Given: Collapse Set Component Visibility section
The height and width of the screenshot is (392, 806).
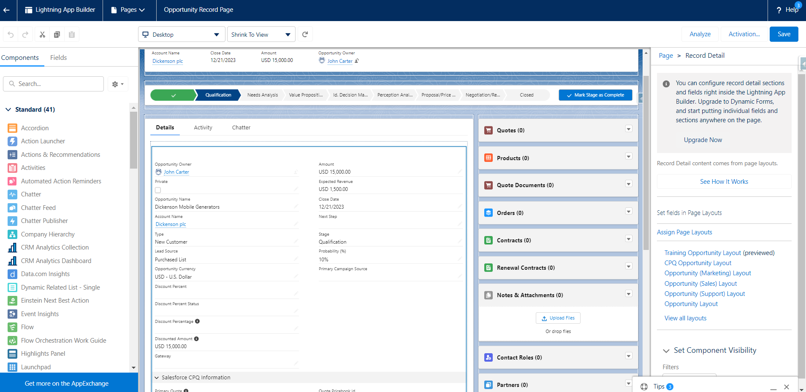Looking at the screenshot, I should point(666,351).
